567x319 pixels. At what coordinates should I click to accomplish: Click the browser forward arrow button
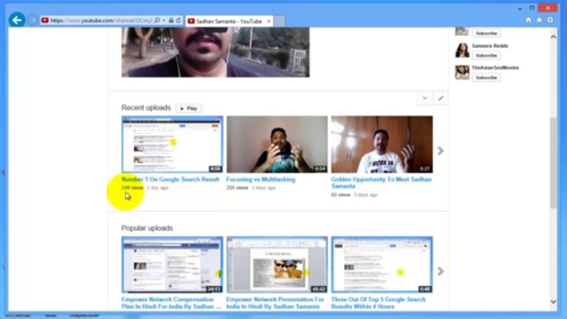32,20
